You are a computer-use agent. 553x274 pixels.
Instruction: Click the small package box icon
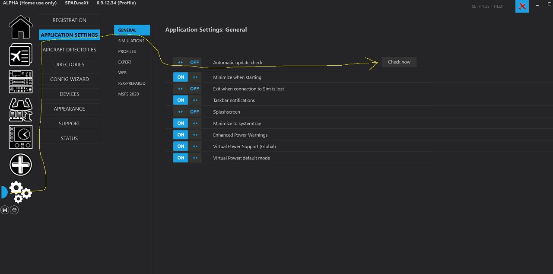tap(14, 210)
